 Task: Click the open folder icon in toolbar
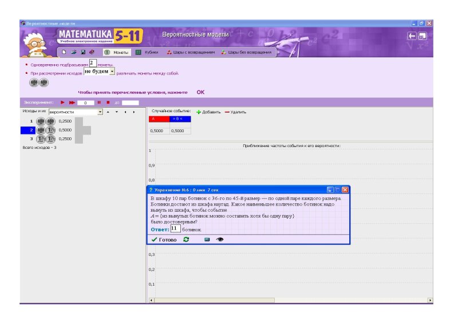tap(74, 52)
